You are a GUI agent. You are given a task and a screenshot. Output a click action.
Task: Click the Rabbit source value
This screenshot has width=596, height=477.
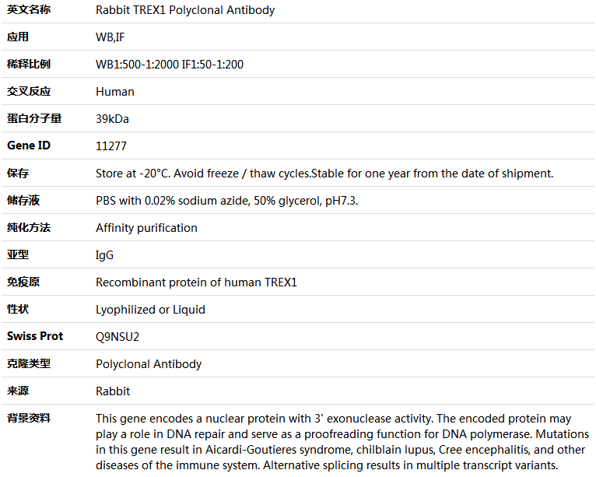pyautogui.click(x=113, y=391)
